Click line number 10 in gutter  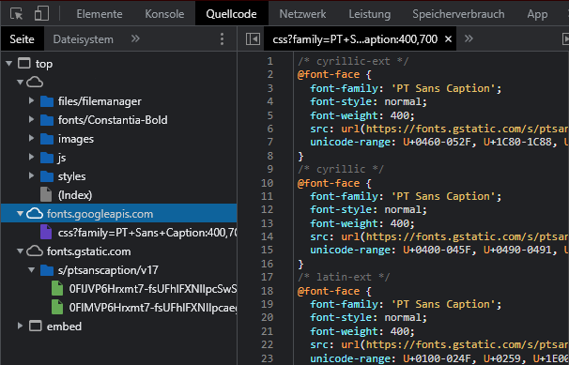[267, 183]
